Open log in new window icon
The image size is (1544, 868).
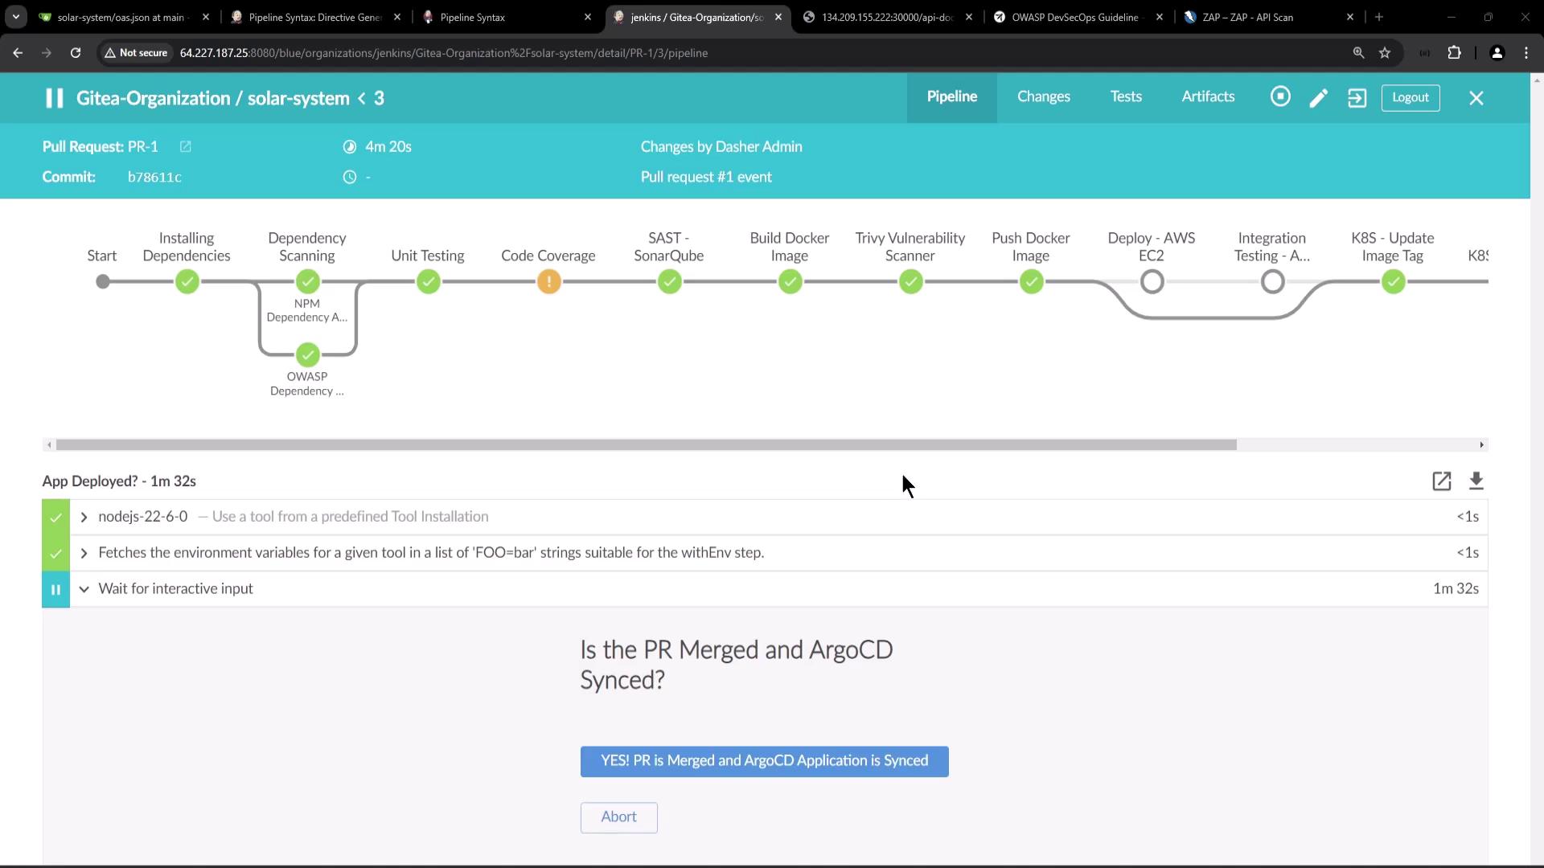(1441, 481)
